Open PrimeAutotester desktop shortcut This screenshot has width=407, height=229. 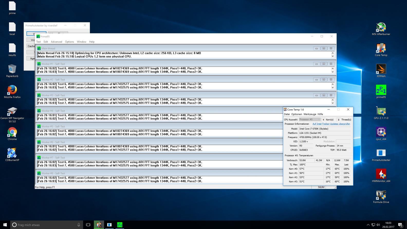click(x=381, y=155)
